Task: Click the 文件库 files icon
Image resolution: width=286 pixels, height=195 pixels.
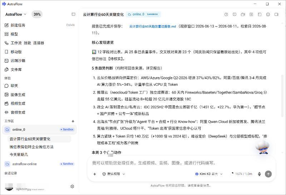Action: [x=6, y=69]
